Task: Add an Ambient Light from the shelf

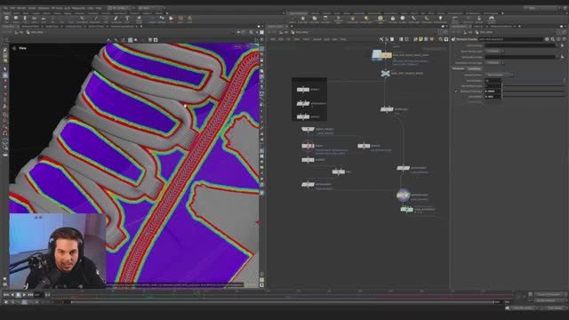Action: pos(440,20)
